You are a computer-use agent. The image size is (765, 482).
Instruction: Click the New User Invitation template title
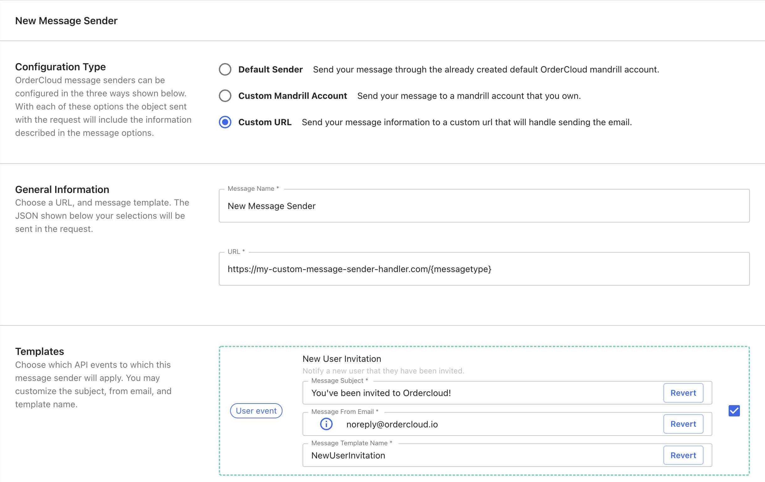tap(341, 359)
